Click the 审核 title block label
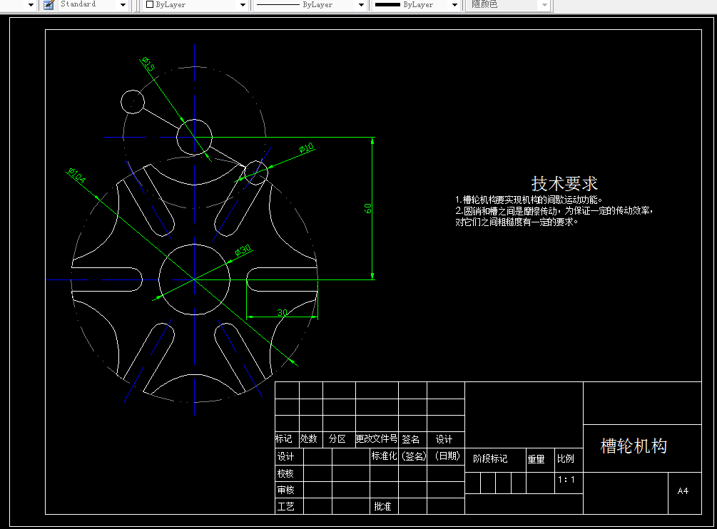The image size is (717, 529). [x=285, y=491]
